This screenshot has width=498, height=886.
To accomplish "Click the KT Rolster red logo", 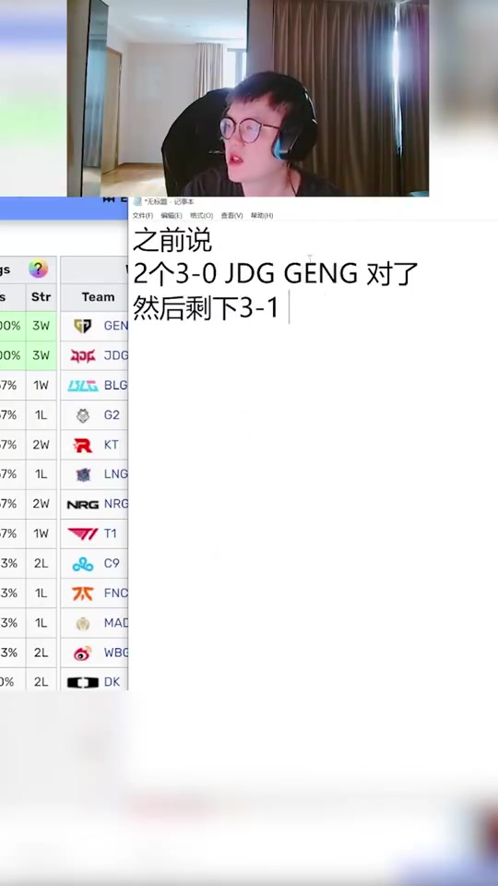I will click(x=82, y=445).
